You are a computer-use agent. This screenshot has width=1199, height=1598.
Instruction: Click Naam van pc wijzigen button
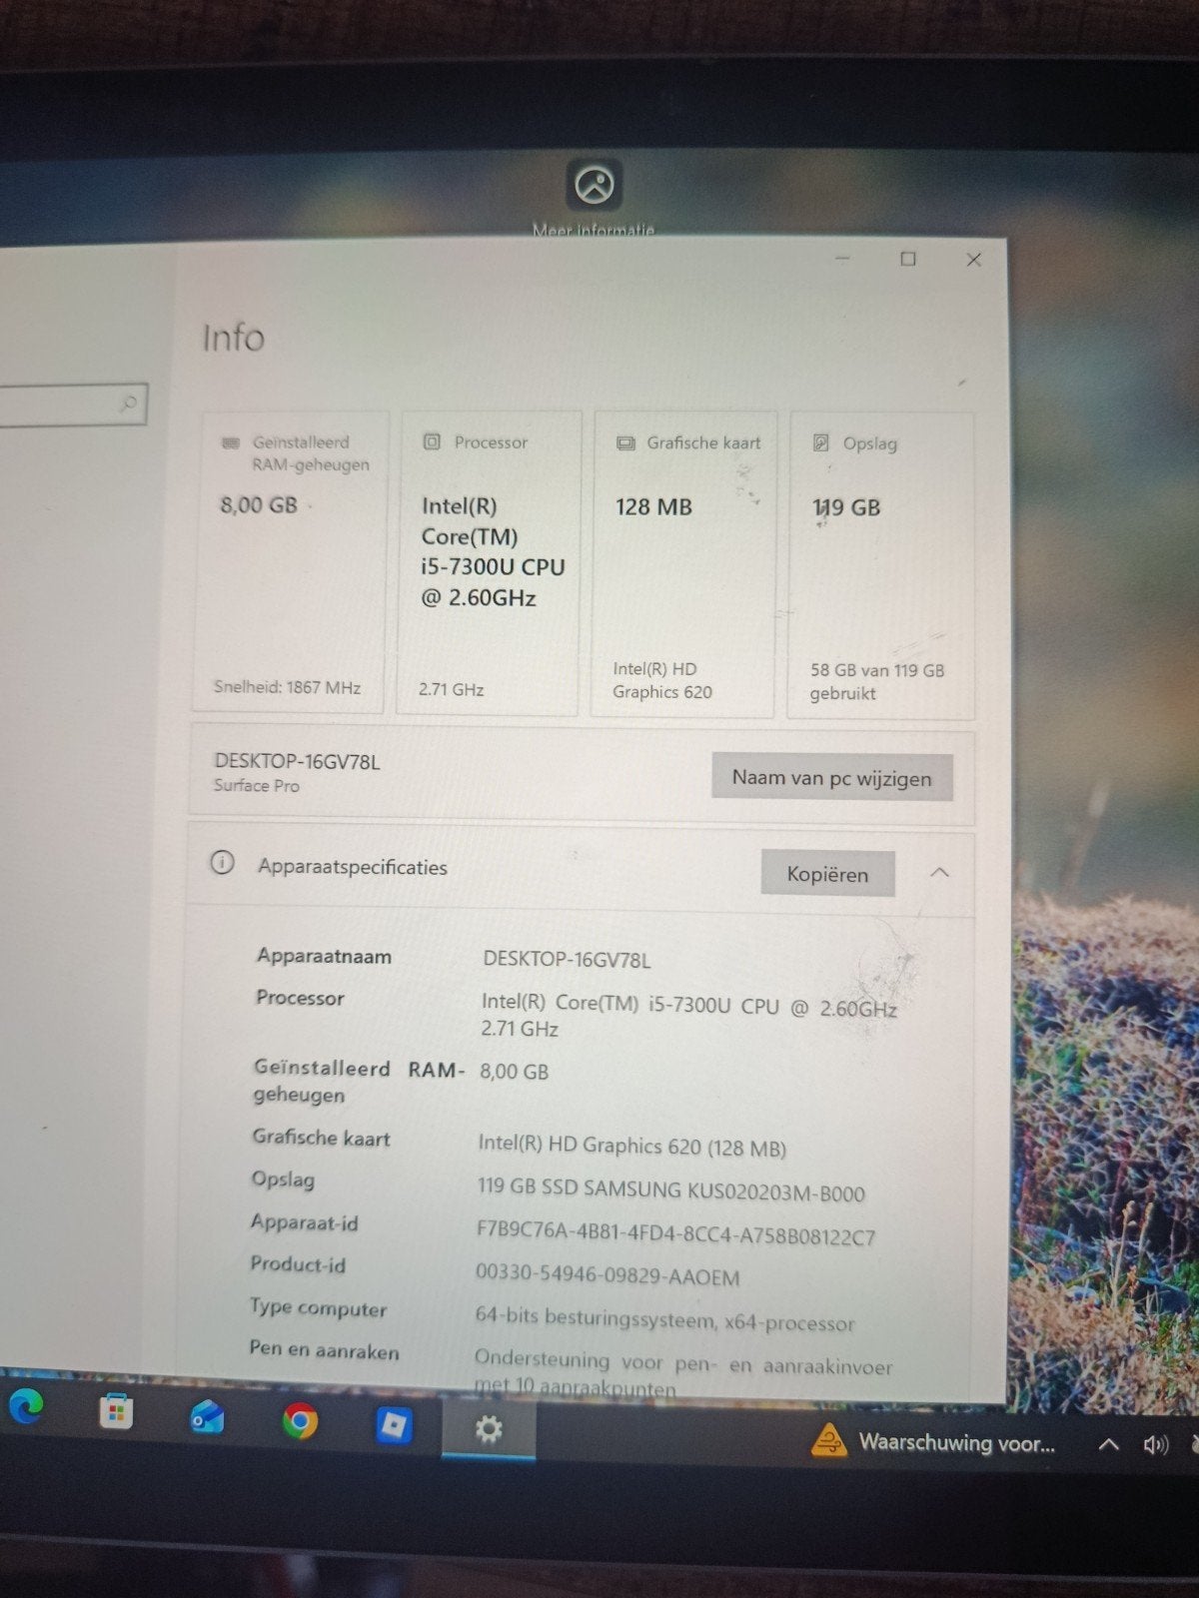pos(832,777)
